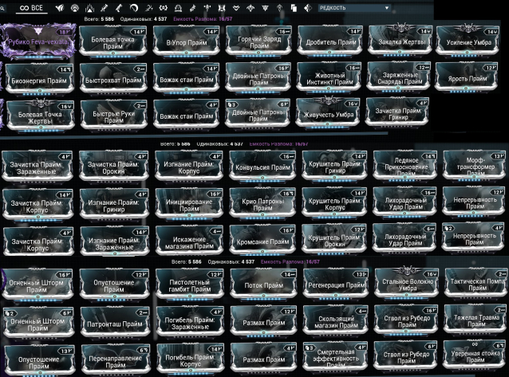Select the Инициирование Прайм mod

point(189,204)
